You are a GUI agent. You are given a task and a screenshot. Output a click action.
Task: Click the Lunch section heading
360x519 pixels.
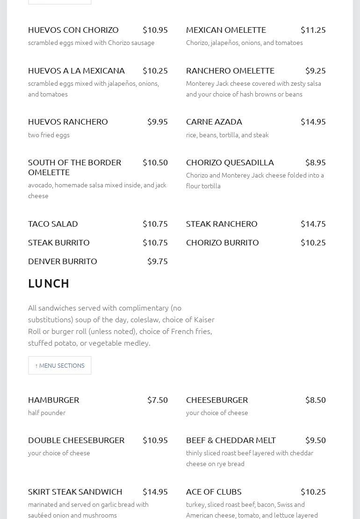49,283
